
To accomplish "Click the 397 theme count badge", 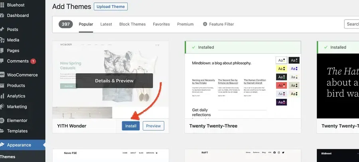I will 66,24.
